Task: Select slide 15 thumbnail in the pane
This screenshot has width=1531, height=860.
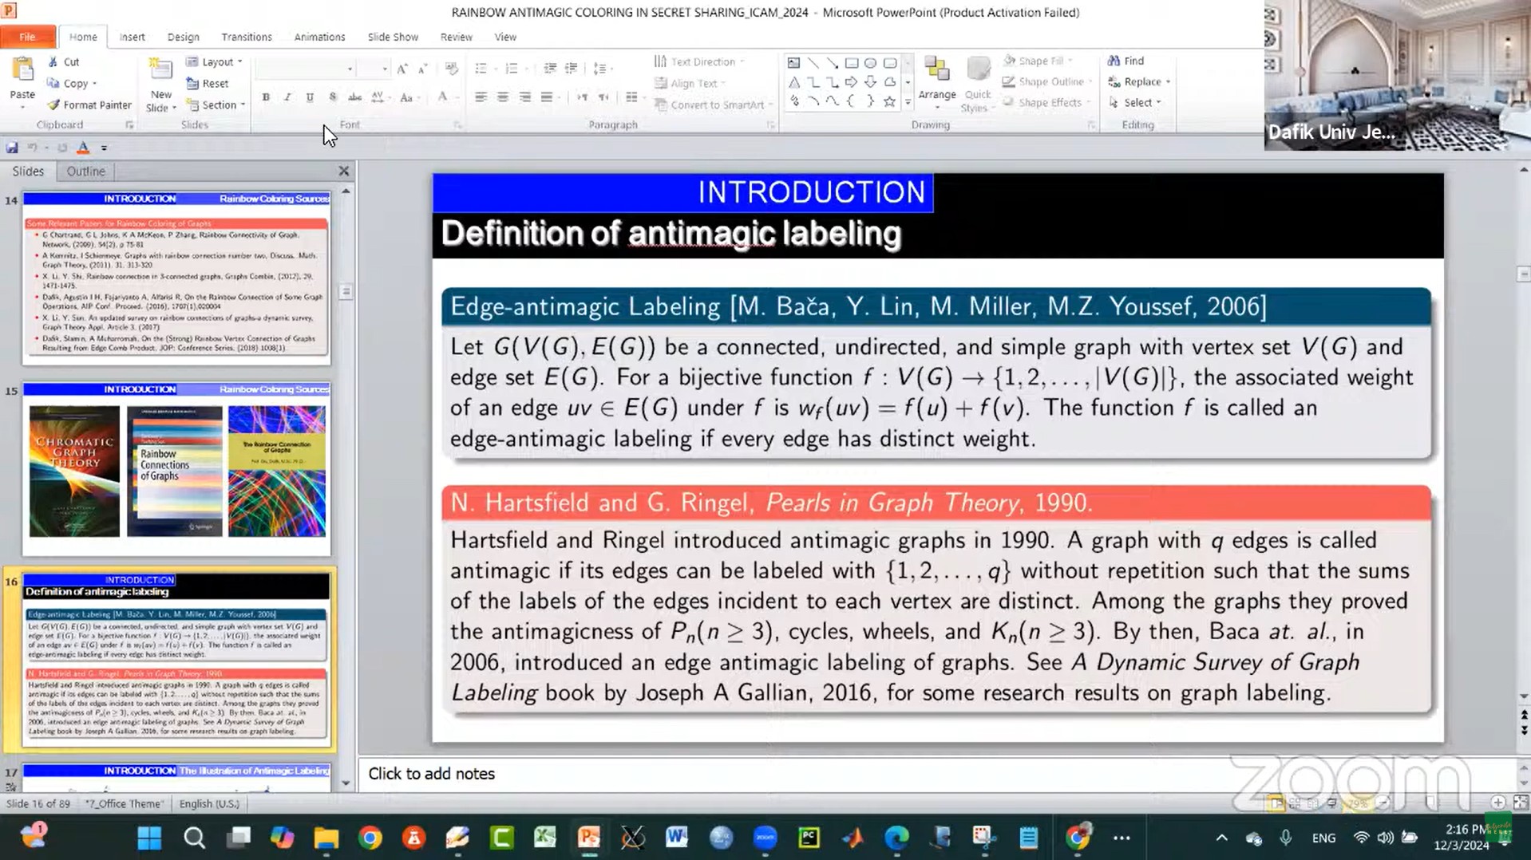Action: click(x=176, y=471)
